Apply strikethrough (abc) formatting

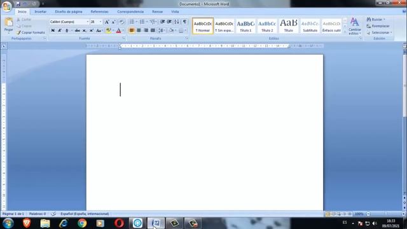click(x=77, y=31)
